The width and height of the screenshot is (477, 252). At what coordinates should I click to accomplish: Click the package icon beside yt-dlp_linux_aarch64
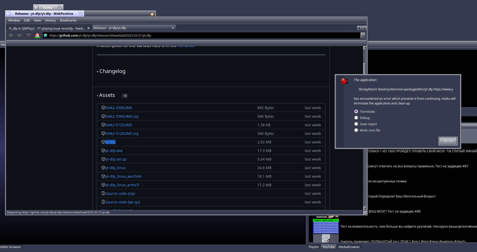(103, 176)
